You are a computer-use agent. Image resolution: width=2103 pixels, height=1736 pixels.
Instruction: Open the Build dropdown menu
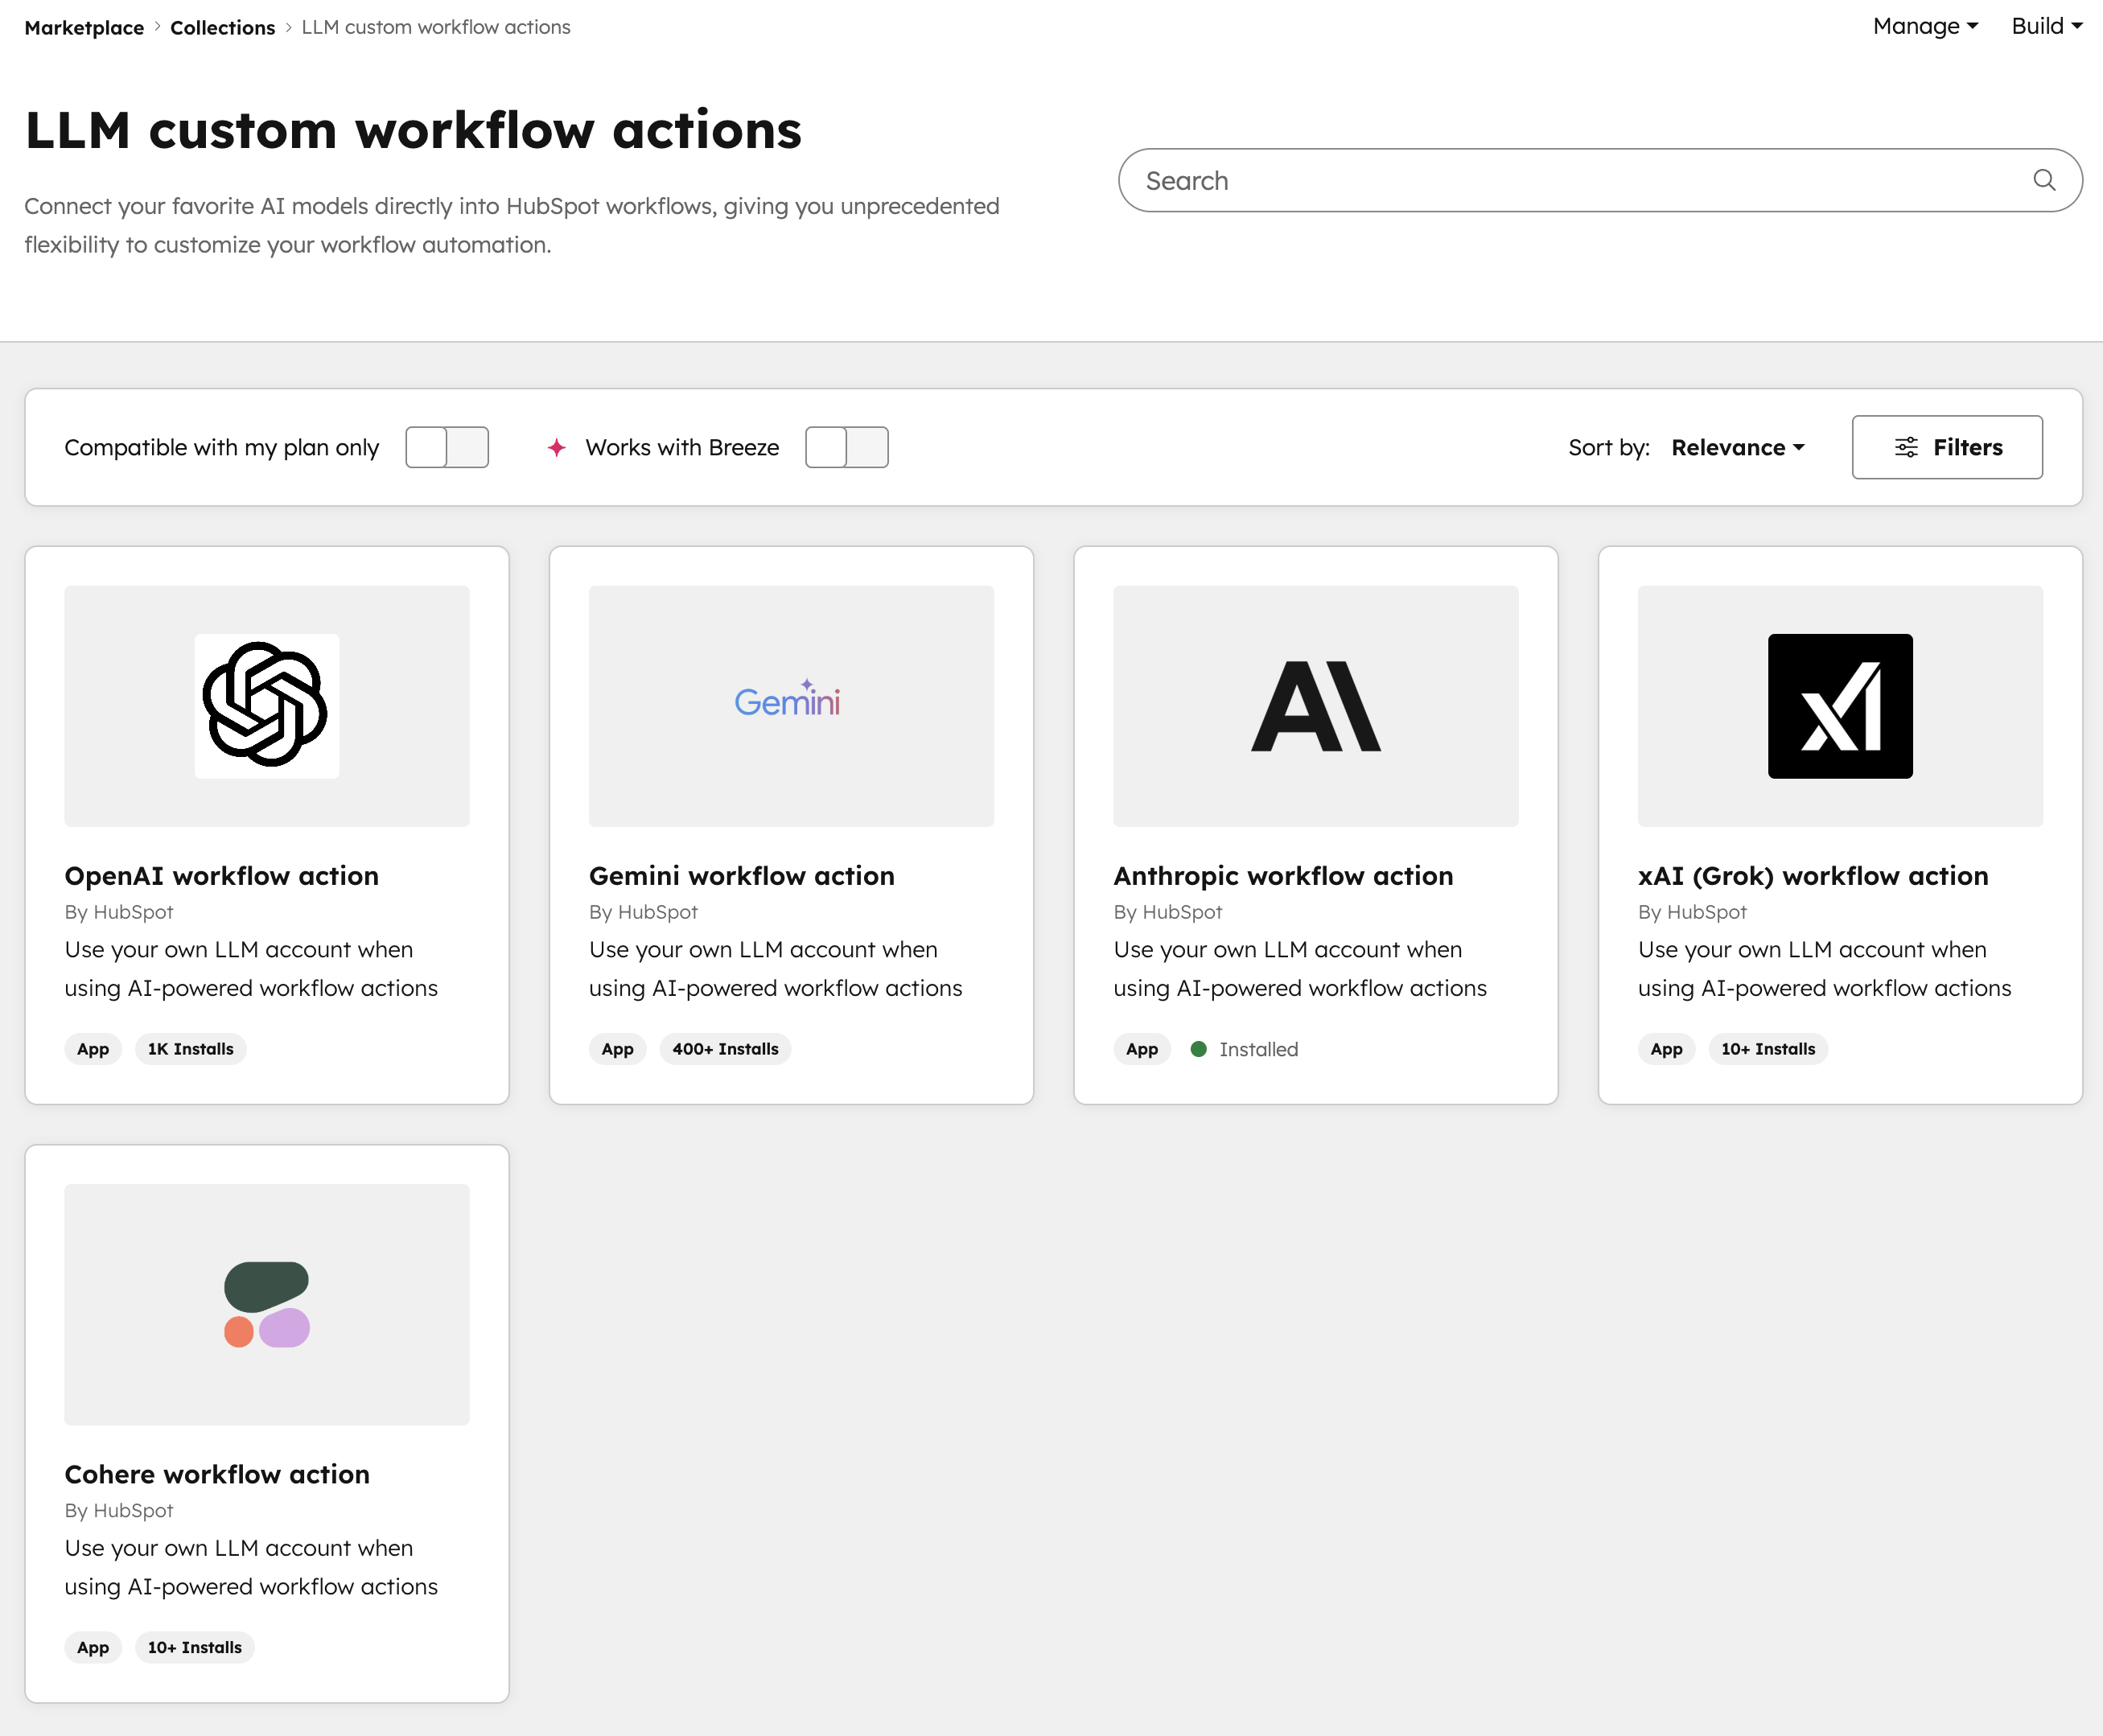[2046, 27]
